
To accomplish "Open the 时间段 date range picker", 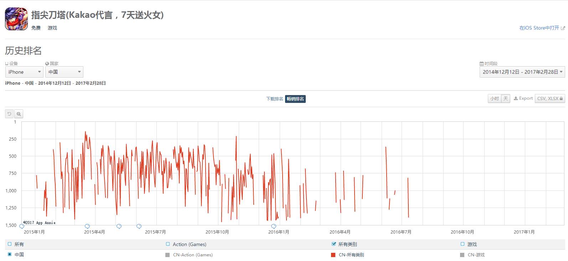I will 522,72.
